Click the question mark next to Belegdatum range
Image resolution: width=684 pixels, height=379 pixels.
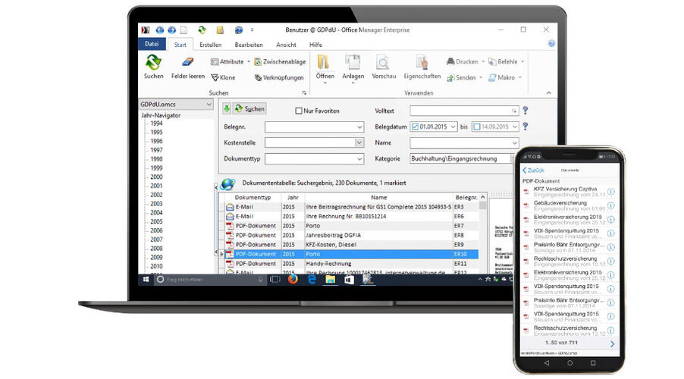[526, 127]
